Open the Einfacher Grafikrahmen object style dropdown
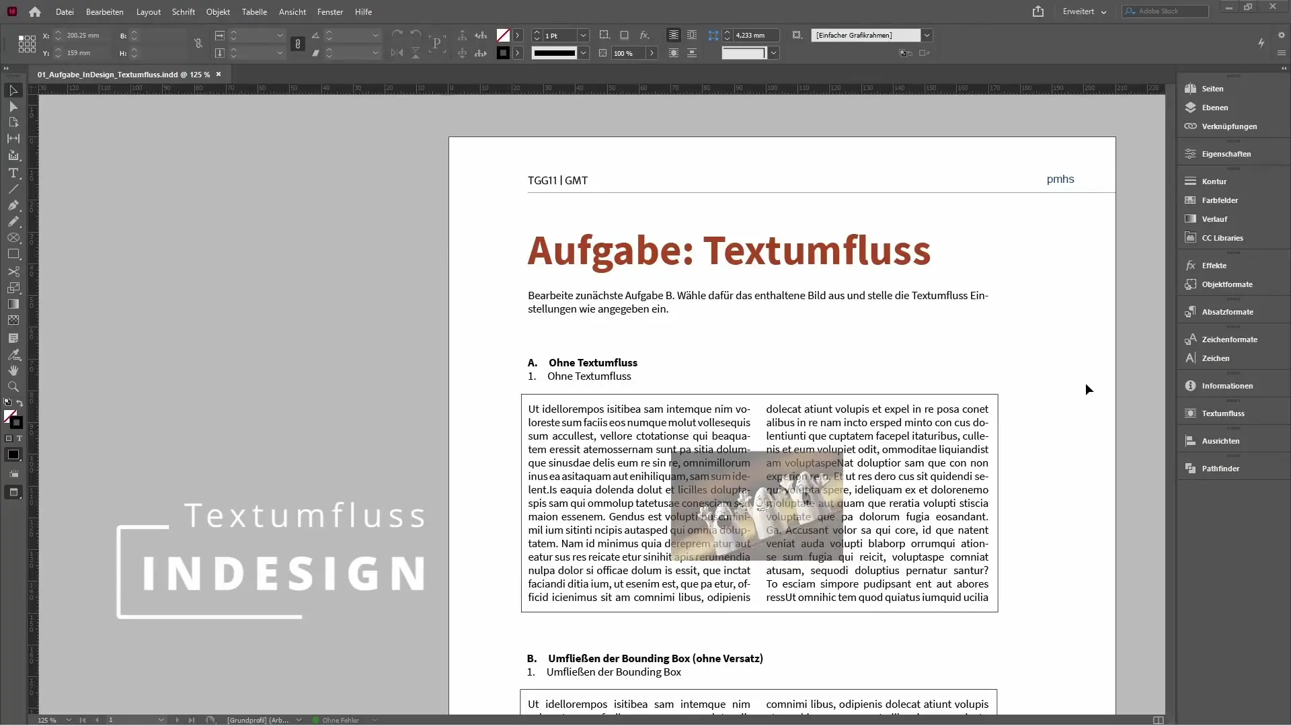Screen dimensions: 1291x726 [x=927, y=35]
